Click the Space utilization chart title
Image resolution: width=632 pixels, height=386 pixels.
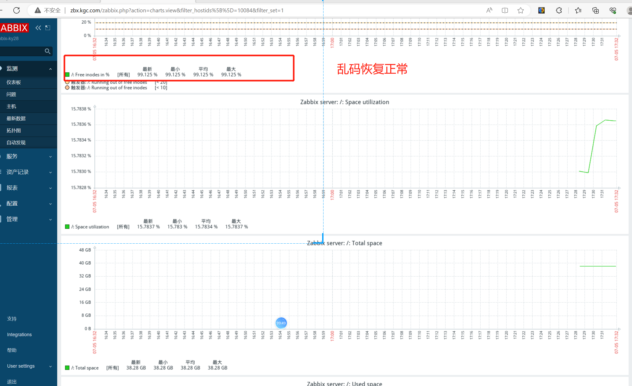point(344,102)
